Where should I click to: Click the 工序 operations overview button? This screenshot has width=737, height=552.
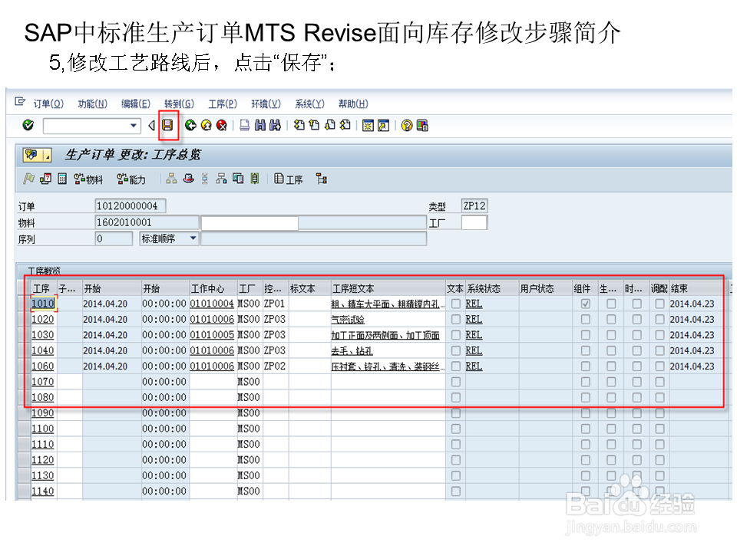(288, 179)
